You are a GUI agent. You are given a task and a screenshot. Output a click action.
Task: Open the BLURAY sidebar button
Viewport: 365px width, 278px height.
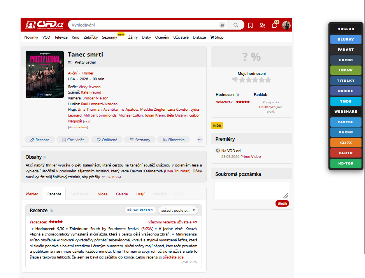click(346, 39)
